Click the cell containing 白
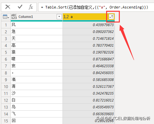The height and width of the screenshot is (124, 154). pos(36,100)
